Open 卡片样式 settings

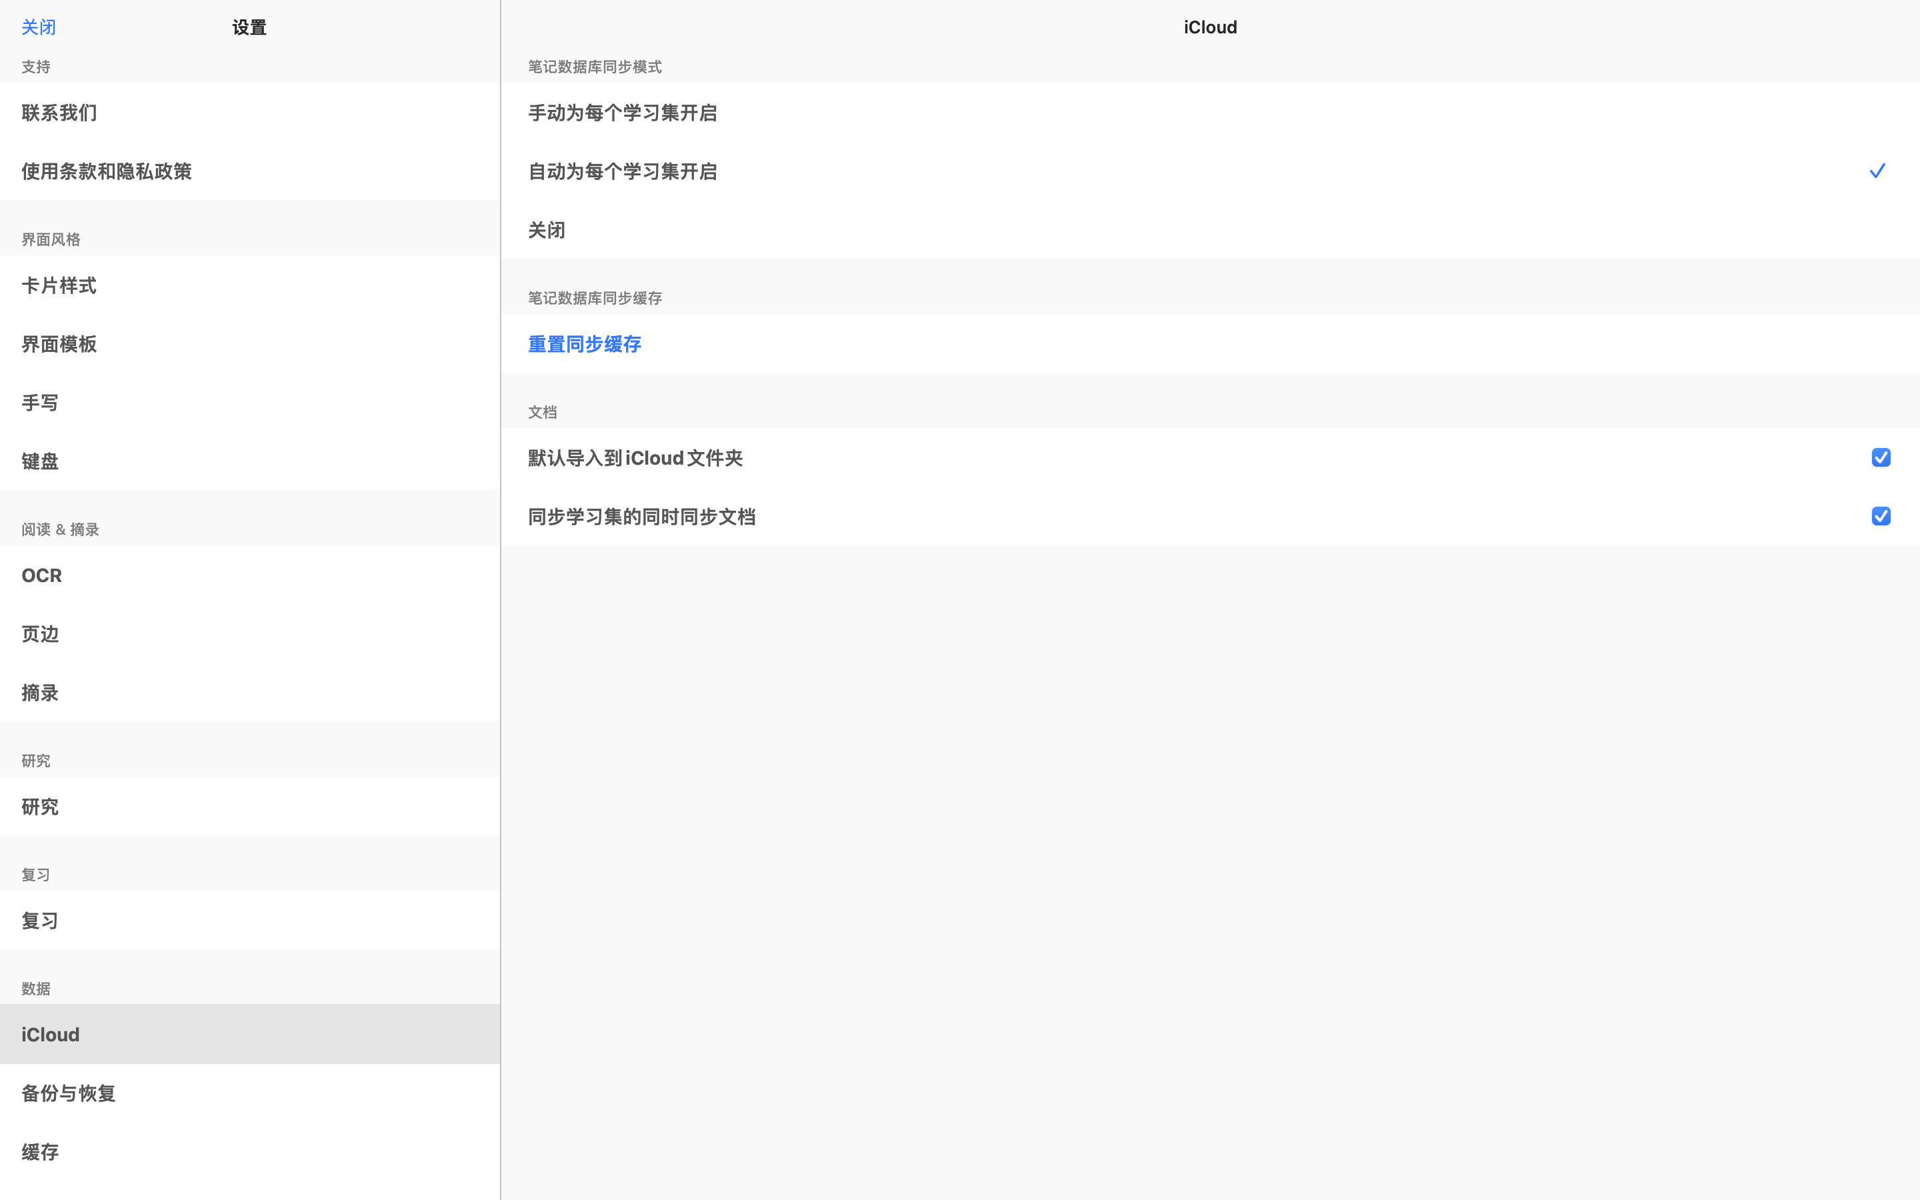(59, 286)
